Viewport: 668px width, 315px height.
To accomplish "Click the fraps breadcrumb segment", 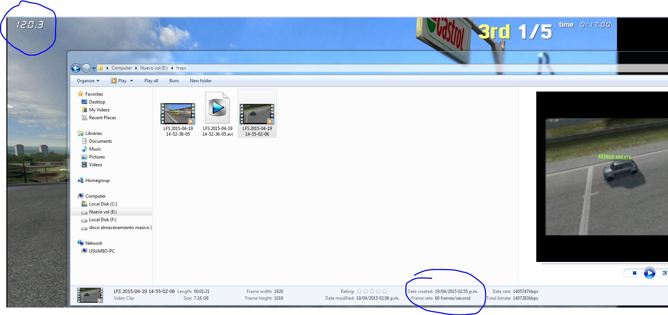I will coord(181,68).
